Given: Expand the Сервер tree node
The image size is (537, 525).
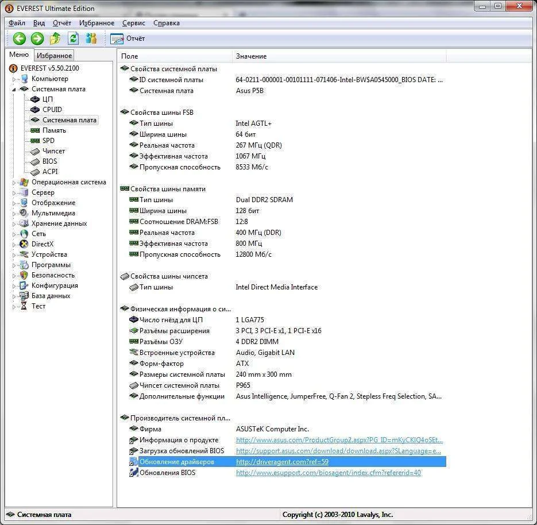Looking at the screenshot, I should click(x=14, y=193).
